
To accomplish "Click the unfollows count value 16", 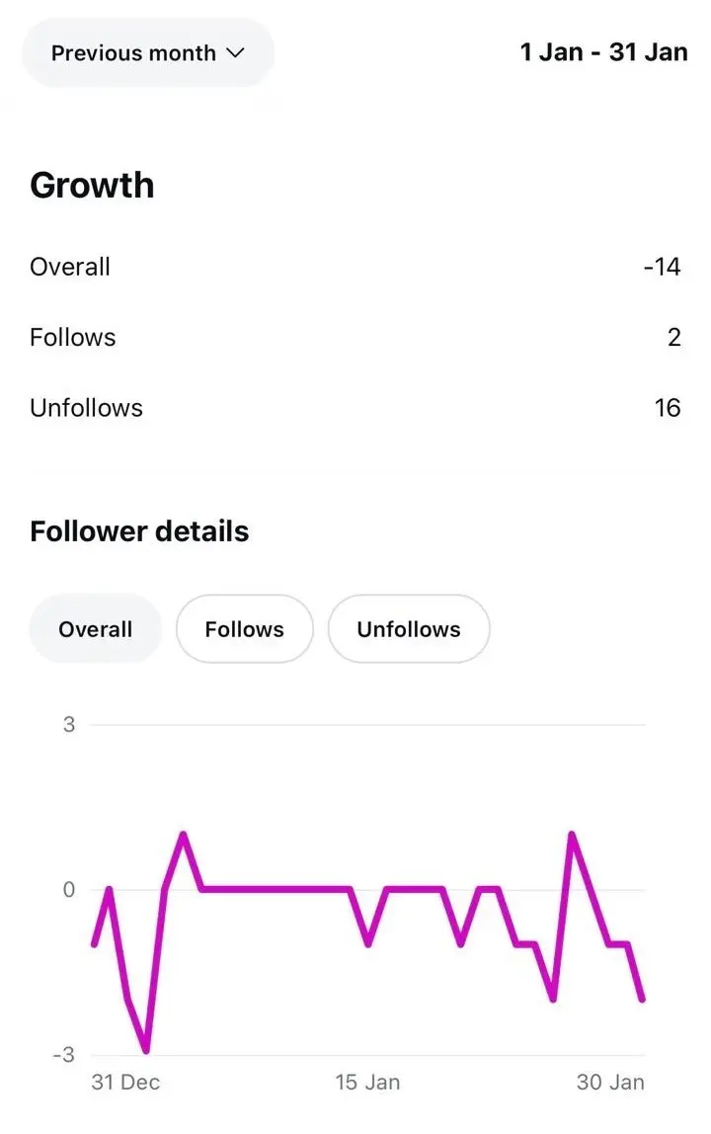I will [x=668, y=408].
